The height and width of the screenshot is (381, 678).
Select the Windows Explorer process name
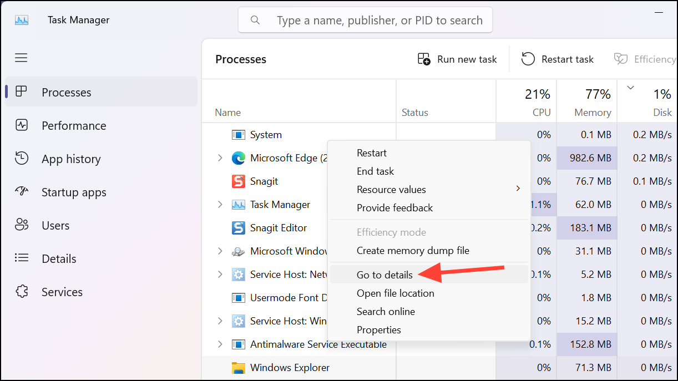point(290,368)
